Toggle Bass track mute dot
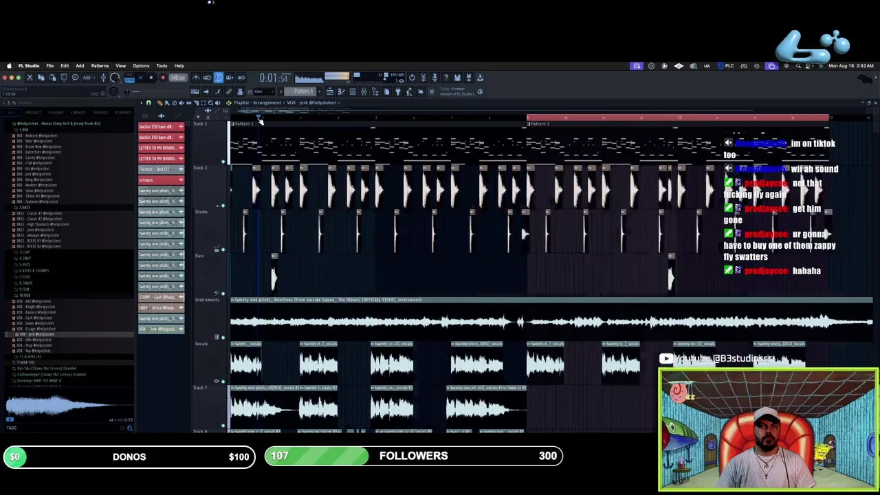The width and height of the screenshot is (880, 495). [x=223, y=294]
